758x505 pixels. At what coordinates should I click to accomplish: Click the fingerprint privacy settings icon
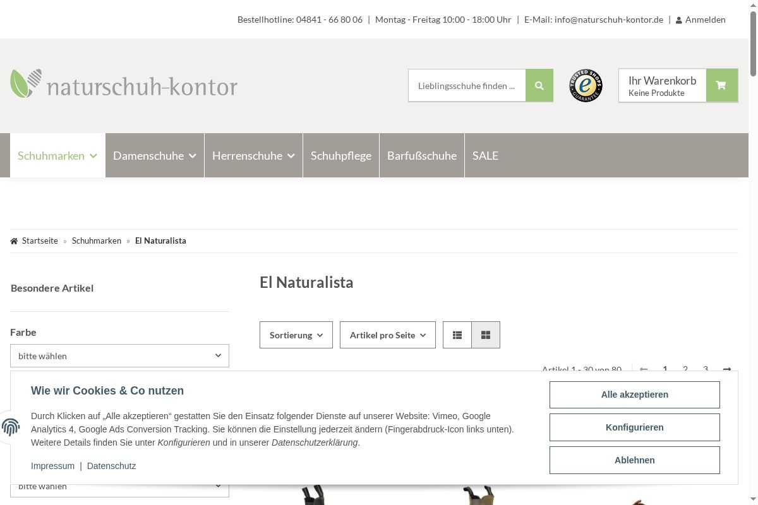point(11,427)
